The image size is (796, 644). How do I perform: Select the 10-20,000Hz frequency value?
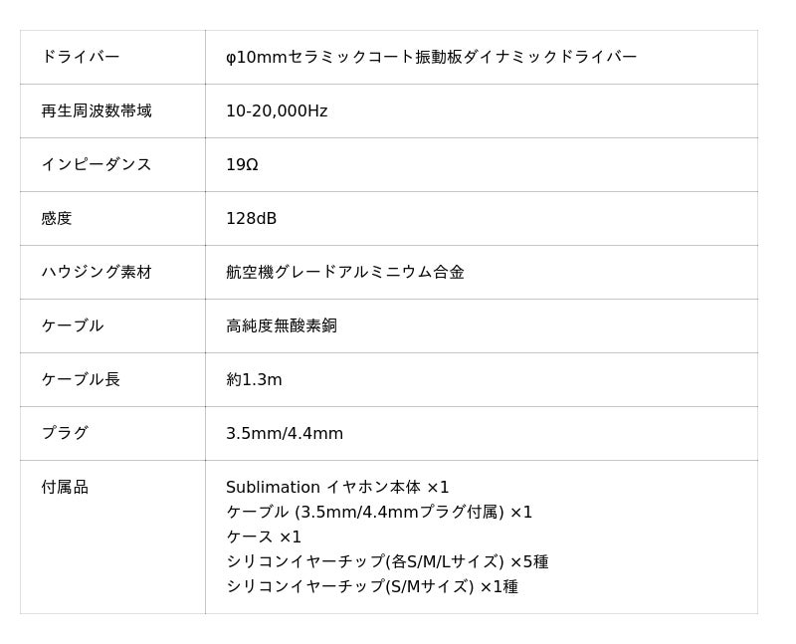tap(277, 111)
